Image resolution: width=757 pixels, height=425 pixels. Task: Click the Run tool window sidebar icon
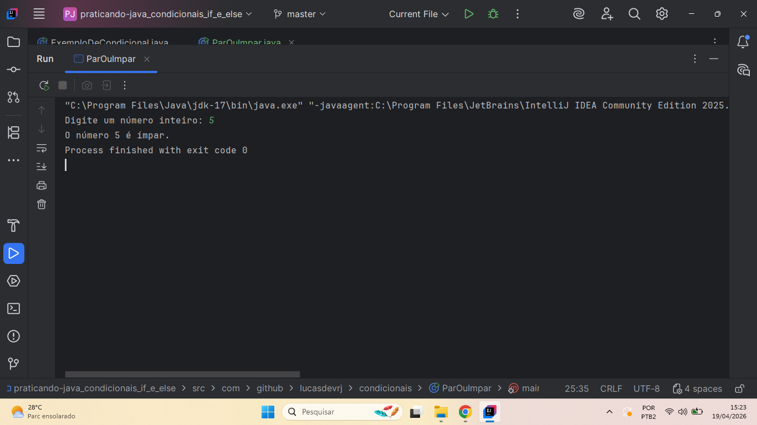tap(14, 253)
